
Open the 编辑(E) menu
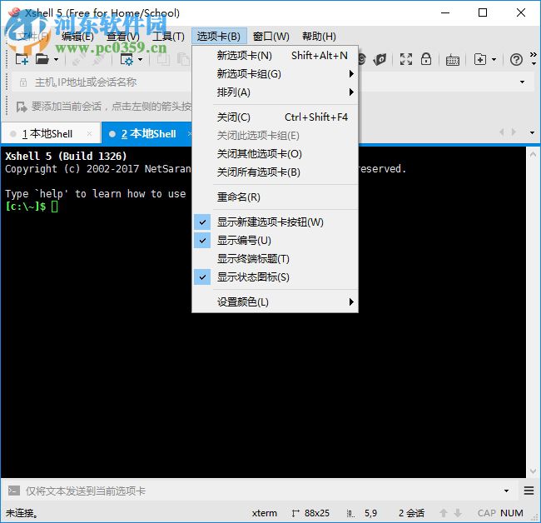click(77, 37)
